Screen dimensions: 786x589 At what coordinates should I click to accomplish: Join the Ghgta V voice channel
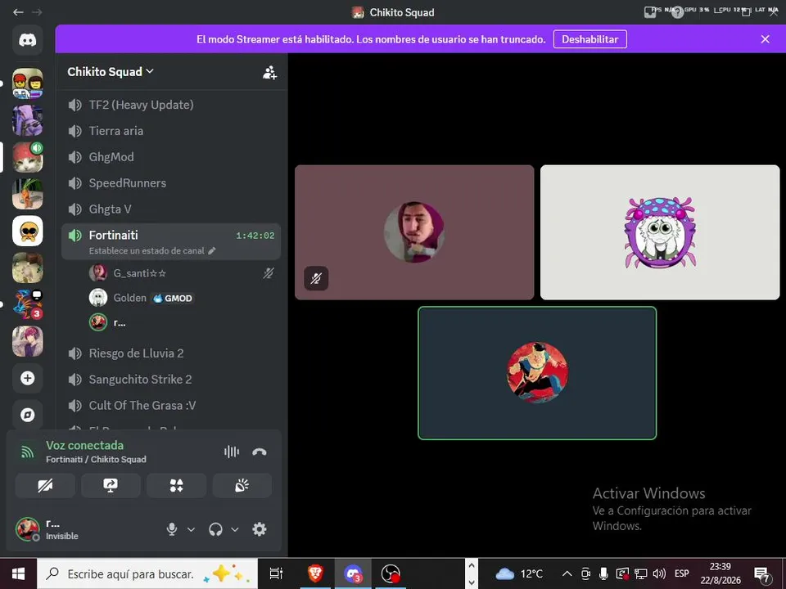click(x=171, y=209)
